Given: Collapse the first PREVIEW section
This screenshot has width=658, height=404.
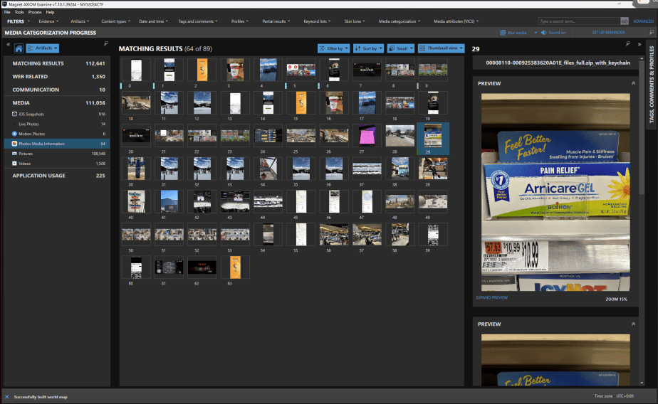Looking at the screenshot, I should 633,83.
